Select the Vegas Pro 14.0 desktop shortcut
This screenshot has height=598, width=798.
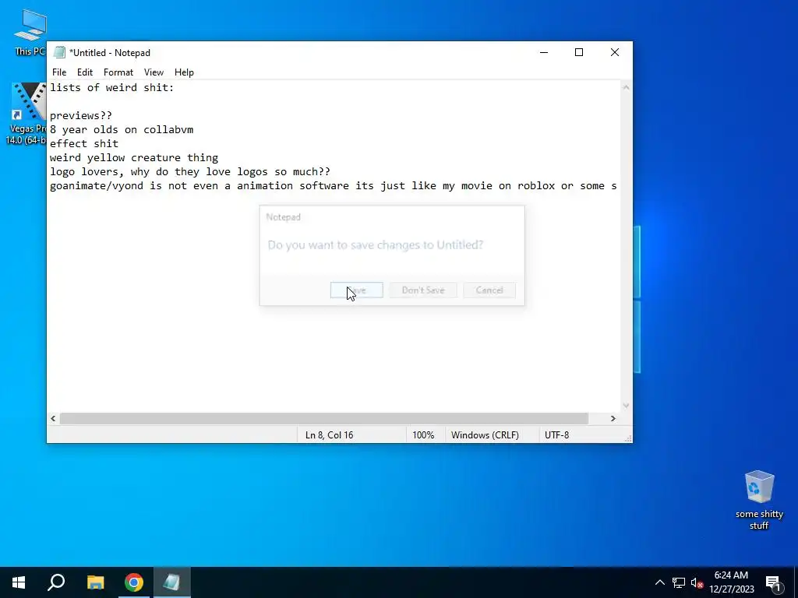tap(26, 114)
